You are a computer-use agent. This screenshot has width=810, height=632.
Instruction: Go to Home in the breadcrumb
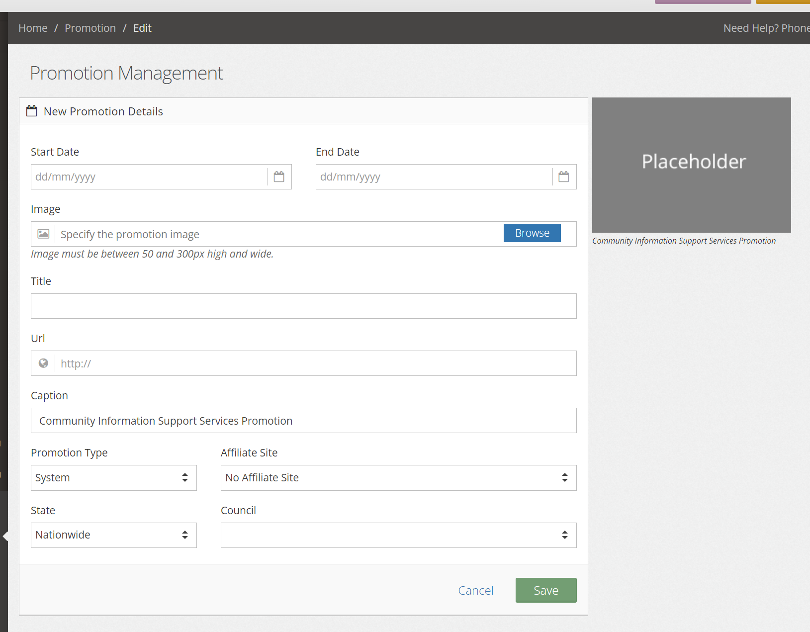33,28
